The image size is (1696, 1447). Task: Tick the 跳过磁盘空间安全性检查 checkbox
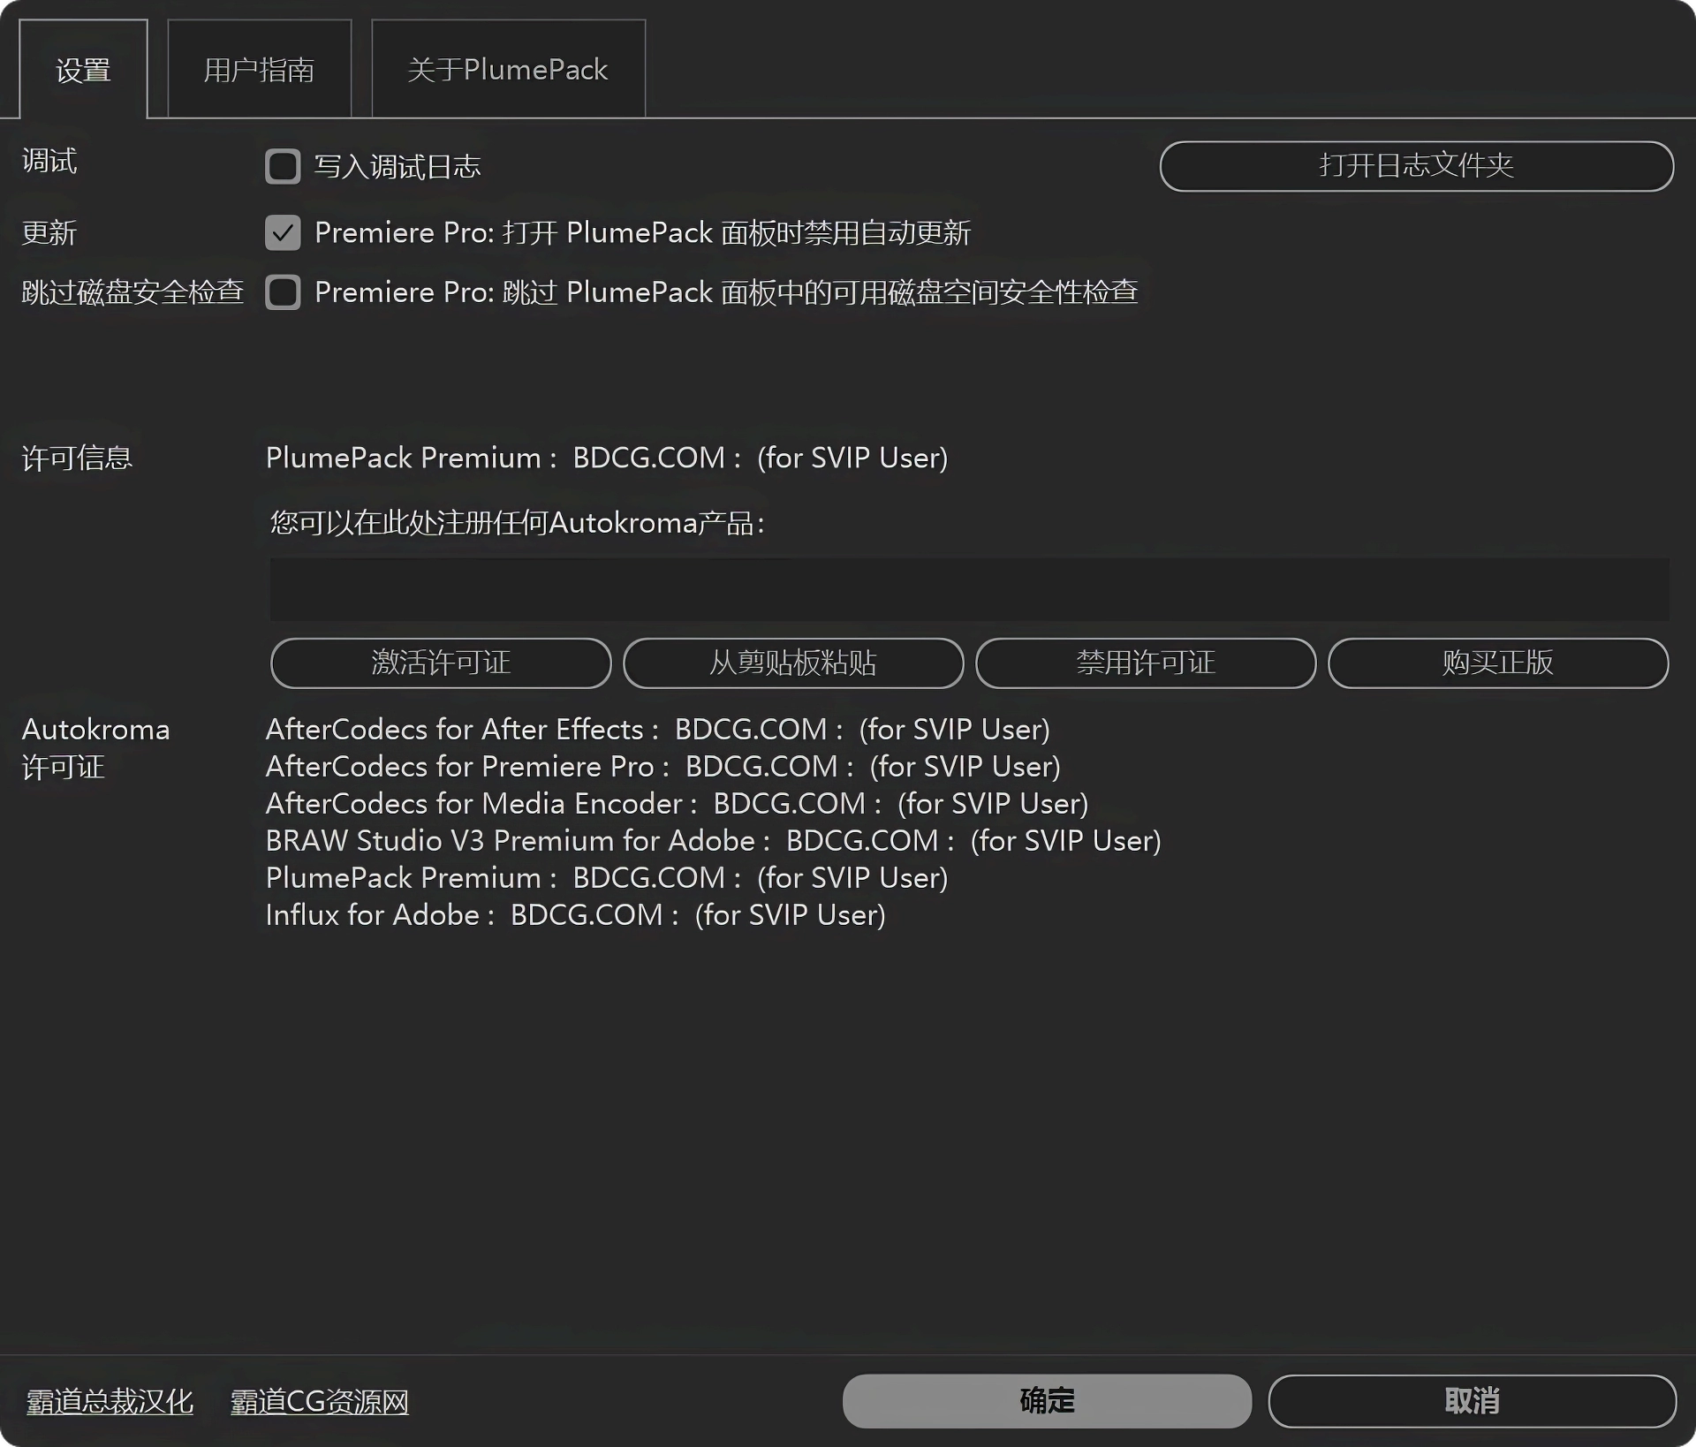(283, 292)
